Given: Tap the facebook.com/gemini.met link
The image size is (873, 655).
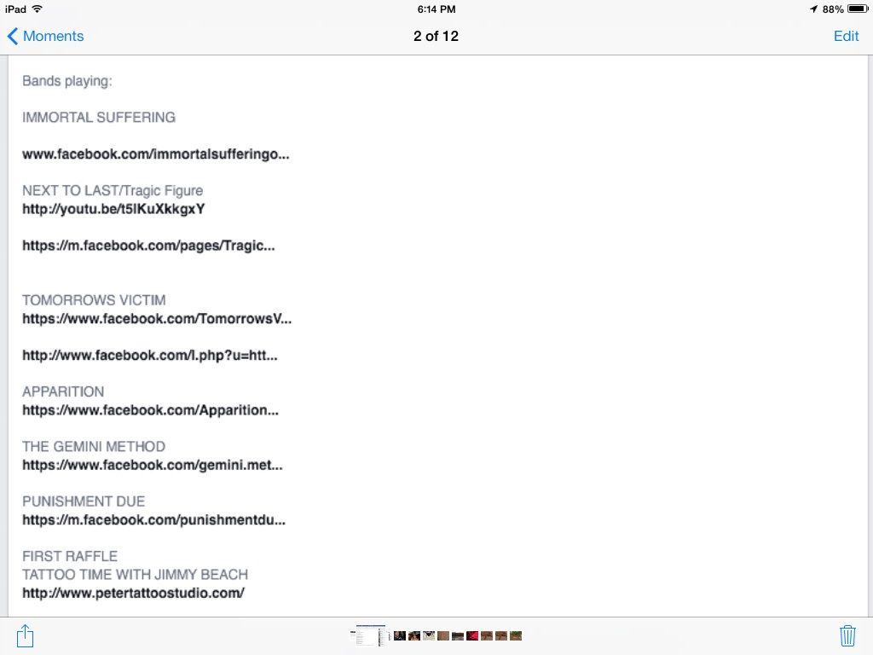Looking at the screenshot, I should coord(153,465).
